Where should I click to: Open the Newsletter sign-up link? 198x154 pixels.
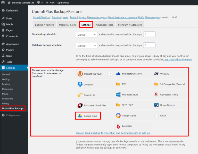tap(98, 17)
